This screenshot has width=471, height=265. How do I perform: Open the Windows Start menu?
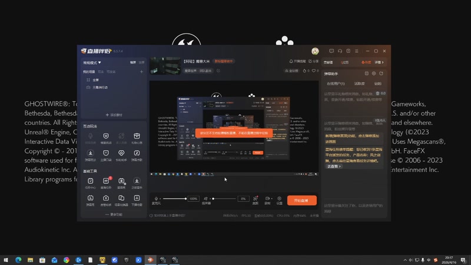pyautogui.click(x=6, y=260)
